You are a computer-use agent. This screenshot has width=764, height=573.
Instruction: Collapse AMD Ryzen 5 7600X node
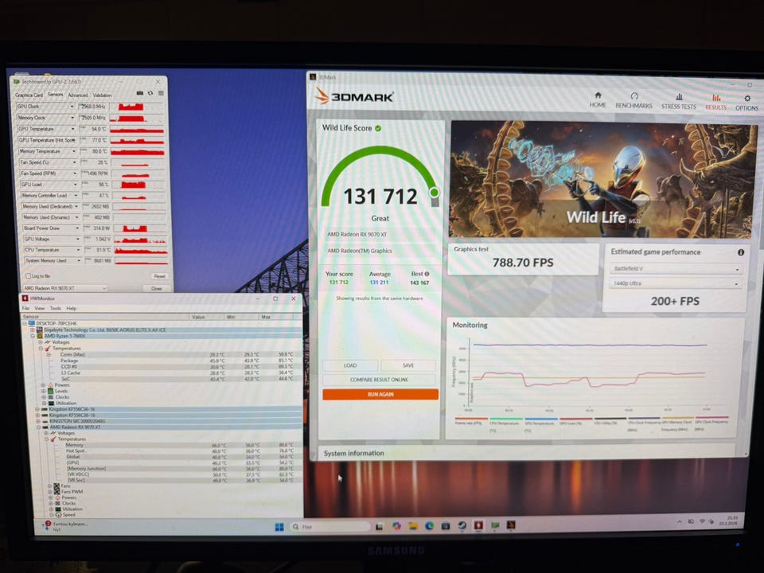coord(33,336)
